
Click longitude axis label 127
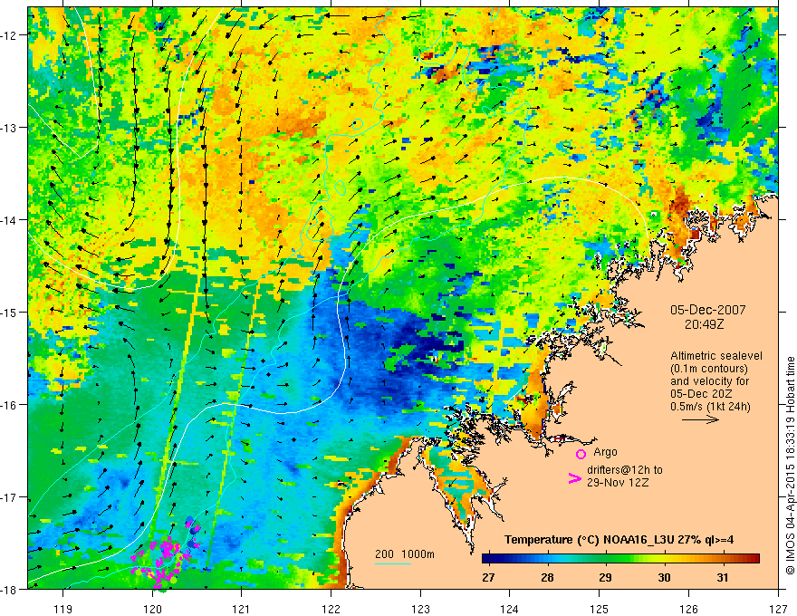point(778,609)
